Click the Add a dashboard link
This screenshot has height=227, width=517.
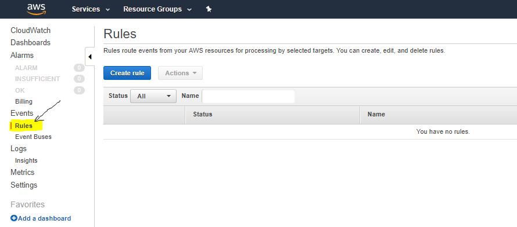[x=45, y=218]
